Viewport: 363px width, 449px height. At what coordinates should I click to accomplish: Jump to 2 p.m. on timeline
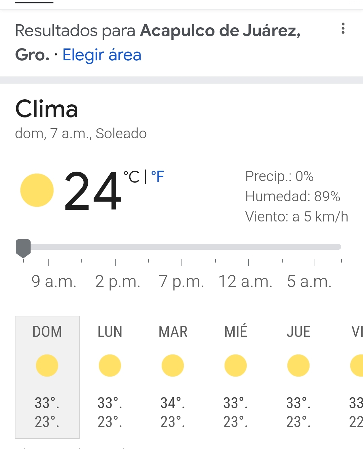(x=118, y=281)
